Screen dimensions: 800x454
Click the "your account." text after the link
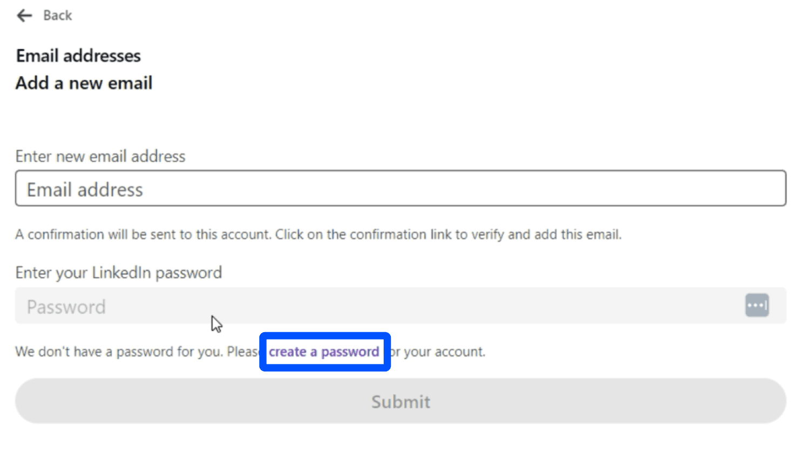(444, 352)
